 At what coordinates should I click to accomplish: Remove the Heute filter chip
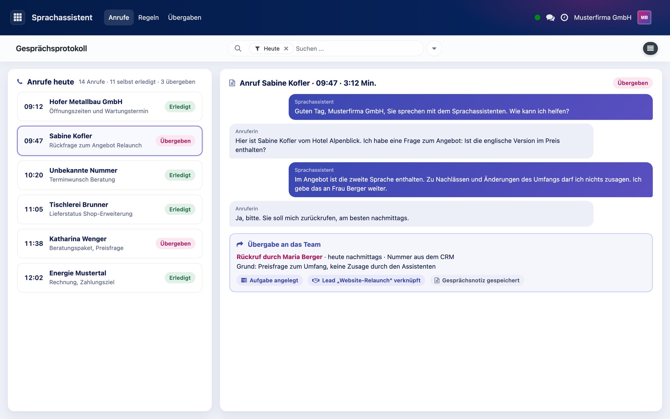pos(286,49)
